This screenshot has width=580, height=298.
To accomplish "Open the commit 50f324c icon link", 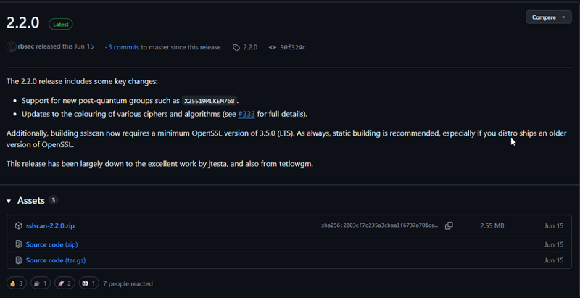I will click(273, 47).
